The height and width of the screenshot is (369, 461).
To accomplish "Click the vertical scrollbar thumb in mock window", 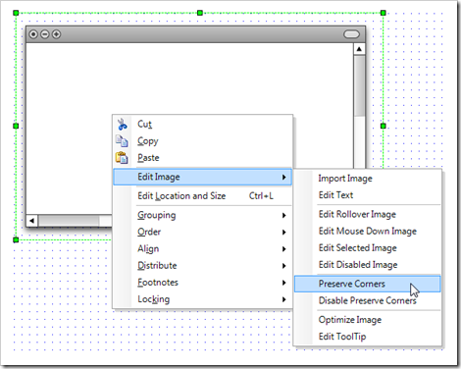I will (x=359, y=85).
